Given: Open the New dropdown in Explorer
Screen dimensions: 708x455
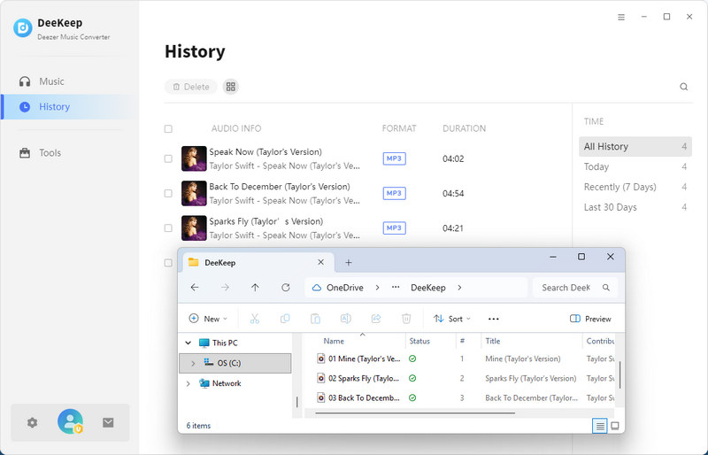Looking at the screenshot, I should (208, 319).
